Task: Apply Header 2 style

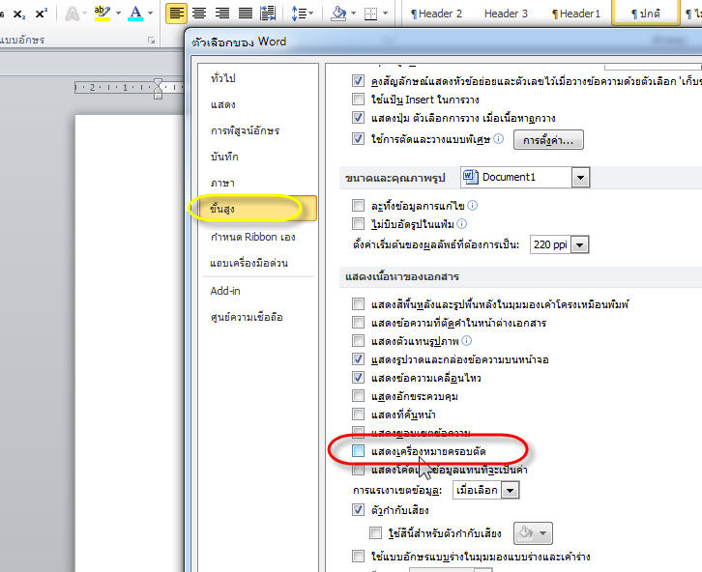Action: click(436, 14)
